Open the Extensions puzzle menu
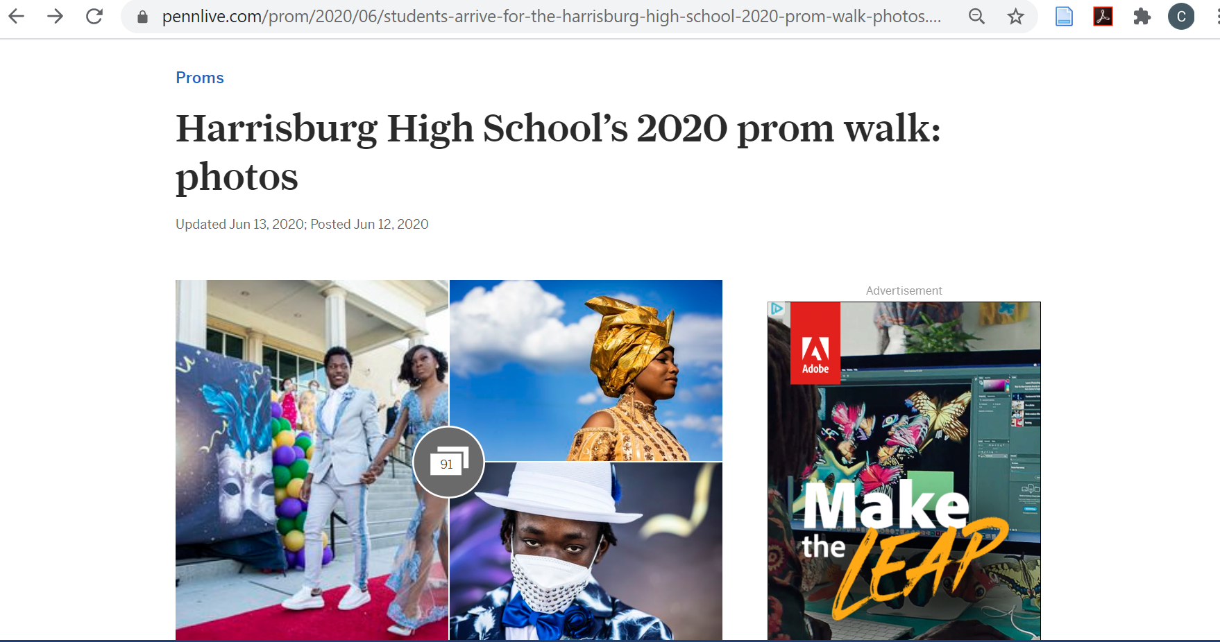This screenshot has height=642, width=1220. pos(1142,16)
